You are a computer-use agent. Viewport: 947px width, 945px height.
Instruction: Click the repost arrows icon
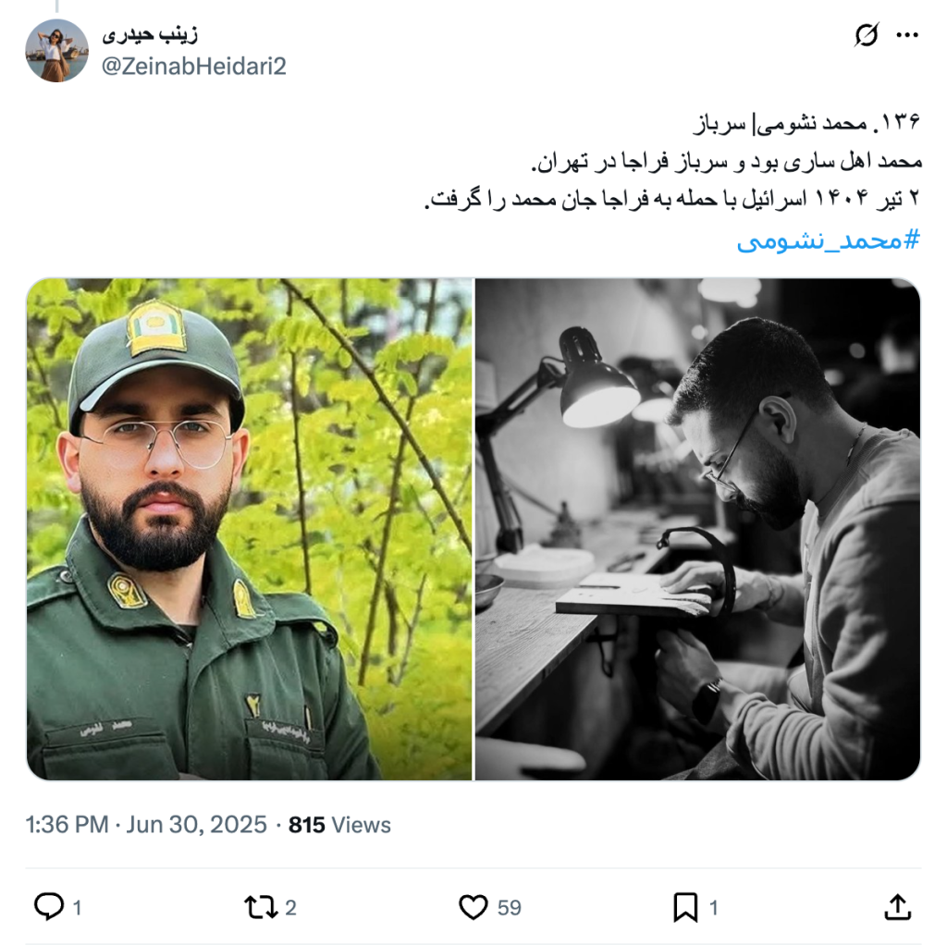coord(261,907)
